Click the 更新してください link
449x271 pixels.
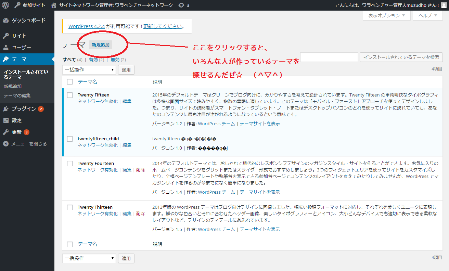click(x=163, y=26)
